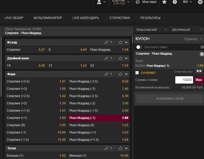204x159 pixels.
Task: Collapse the Исход market section
Action: pyautogui.click(x=126, y=42)
